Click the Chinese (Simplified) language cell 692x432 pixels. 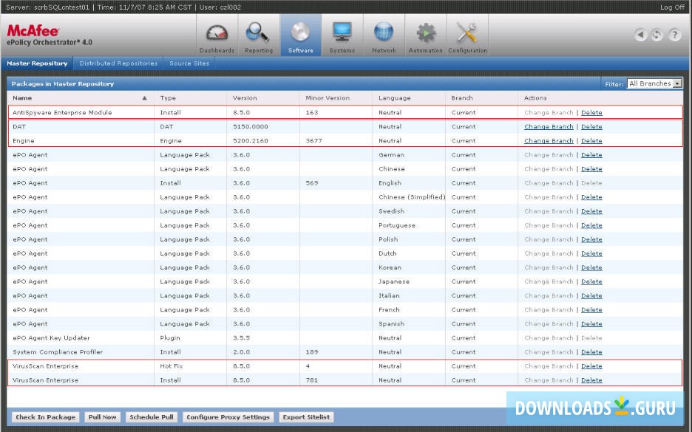(x=412, y=197)
